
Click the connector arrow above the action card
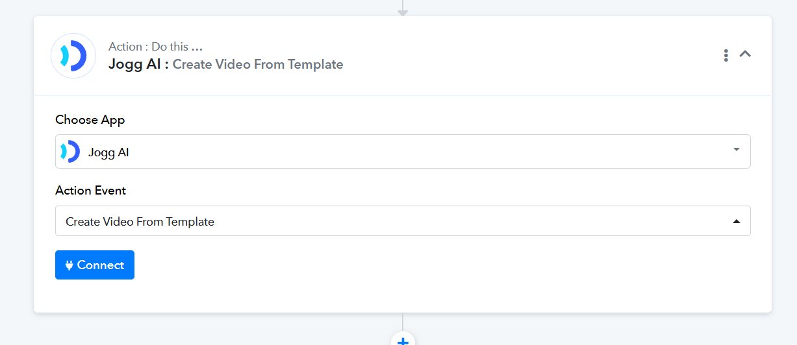point(403,9)
